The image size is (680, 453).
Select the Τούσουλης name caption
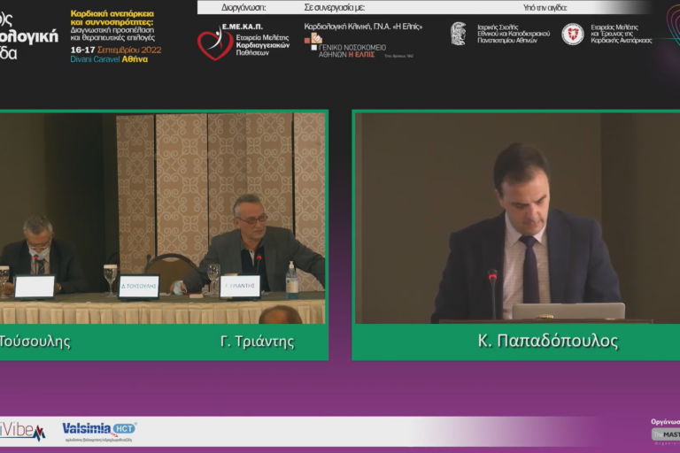[x=35, y=342]
